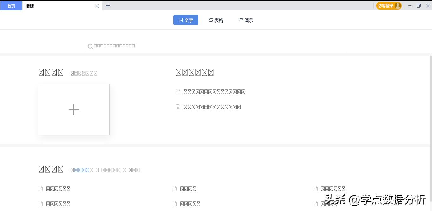This screenshot has height=211, width=432.
Task: Switch to the 首页 home tab
Action: (11, 5)
